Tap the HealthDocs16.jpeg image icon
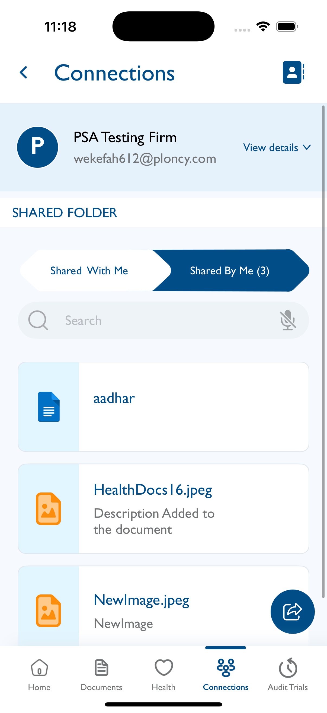This screenshot has height=713, width=327. 48,509
